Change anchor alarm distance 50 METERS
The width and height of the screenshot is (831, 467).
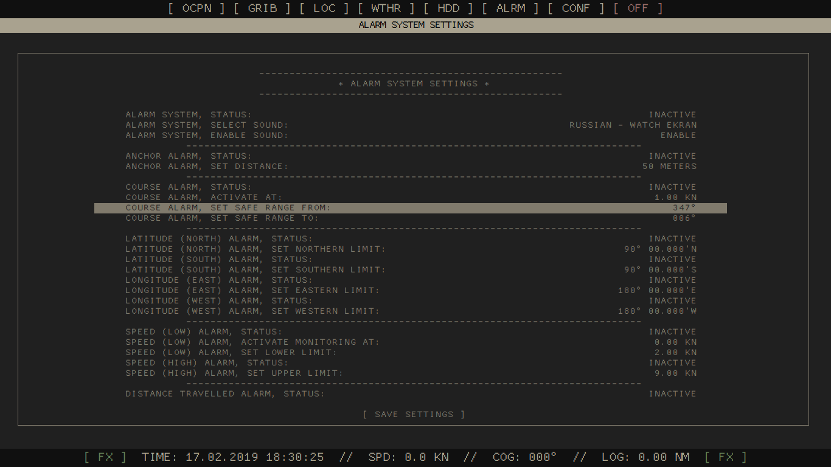pyautogui.click(x=669, y=166)
